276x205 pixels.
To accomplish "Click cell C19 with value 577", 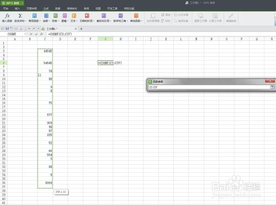I will click(x=45, y=115).
